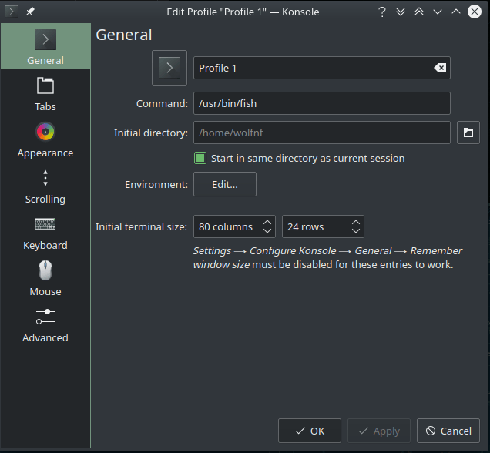Click the title bar help question mark
This screenshot has height=453, width=490.
coord(382,12)
